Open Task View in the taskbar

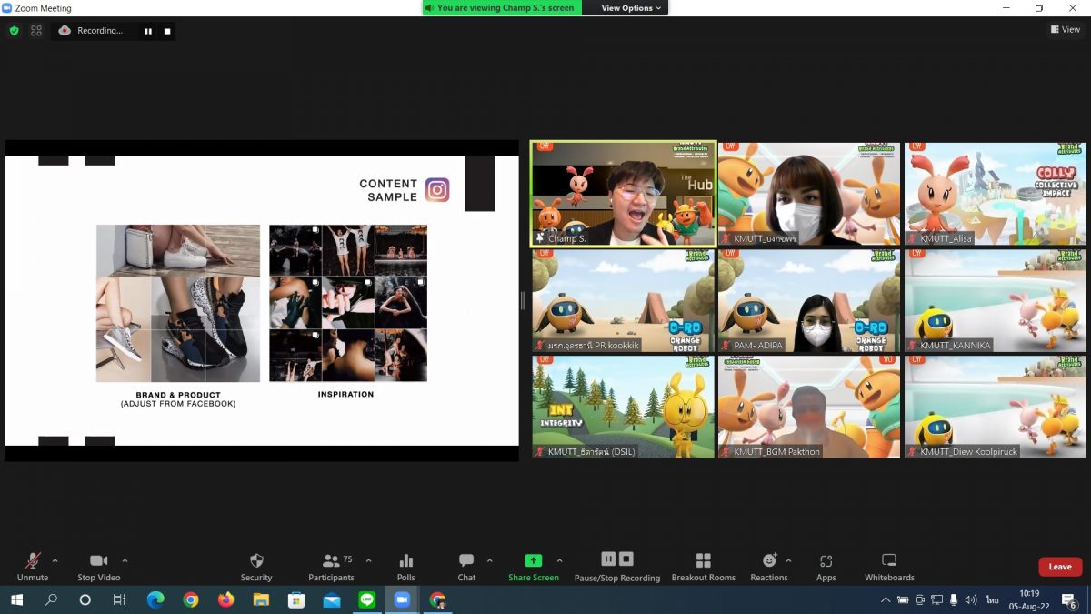point(119,600)
